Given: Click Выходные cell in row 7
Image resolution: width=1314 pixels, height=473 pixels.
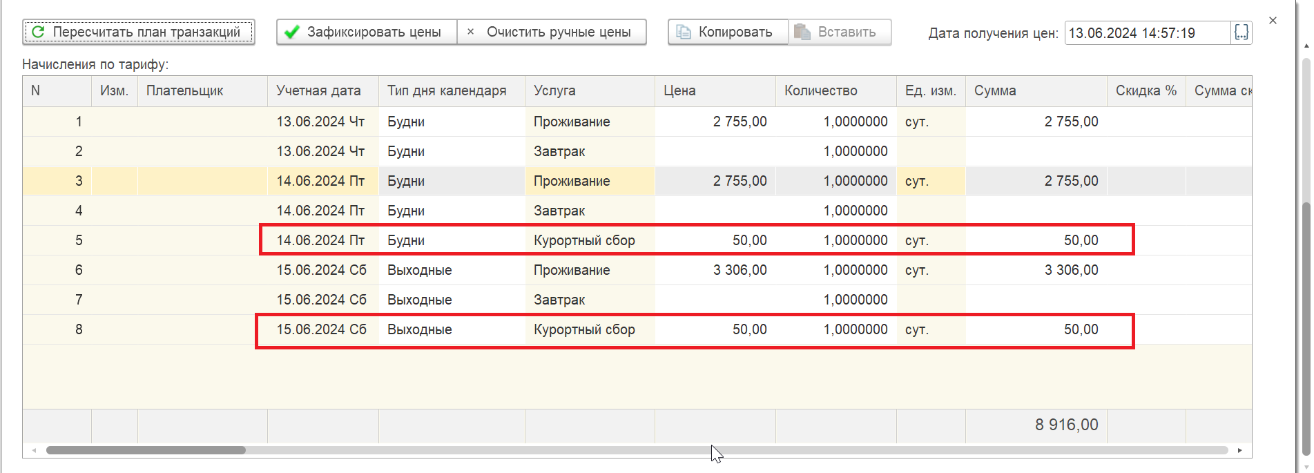Looking at the screenshot, I should pyautogui.click(x=452, y=300).
